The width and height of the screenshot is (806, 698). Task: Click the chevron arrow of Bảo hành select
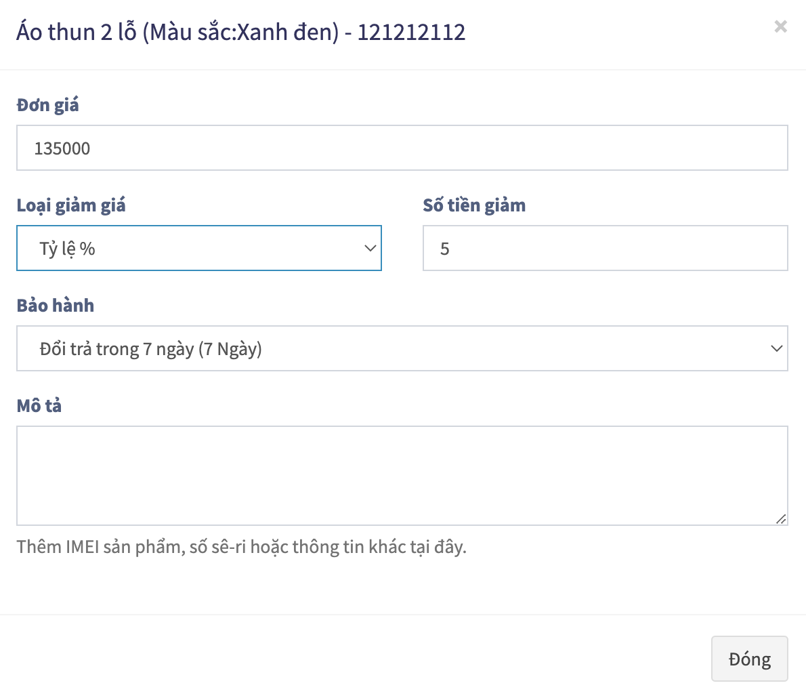click(x=776, y=348)
